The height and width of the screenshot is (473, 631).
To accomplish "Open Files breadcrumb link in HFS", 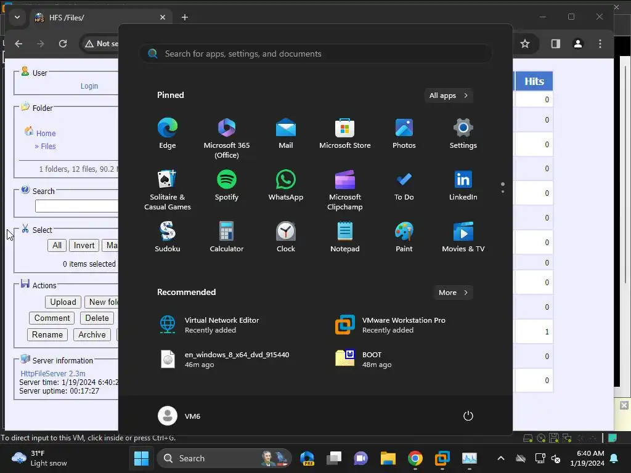I will point(48,146).
